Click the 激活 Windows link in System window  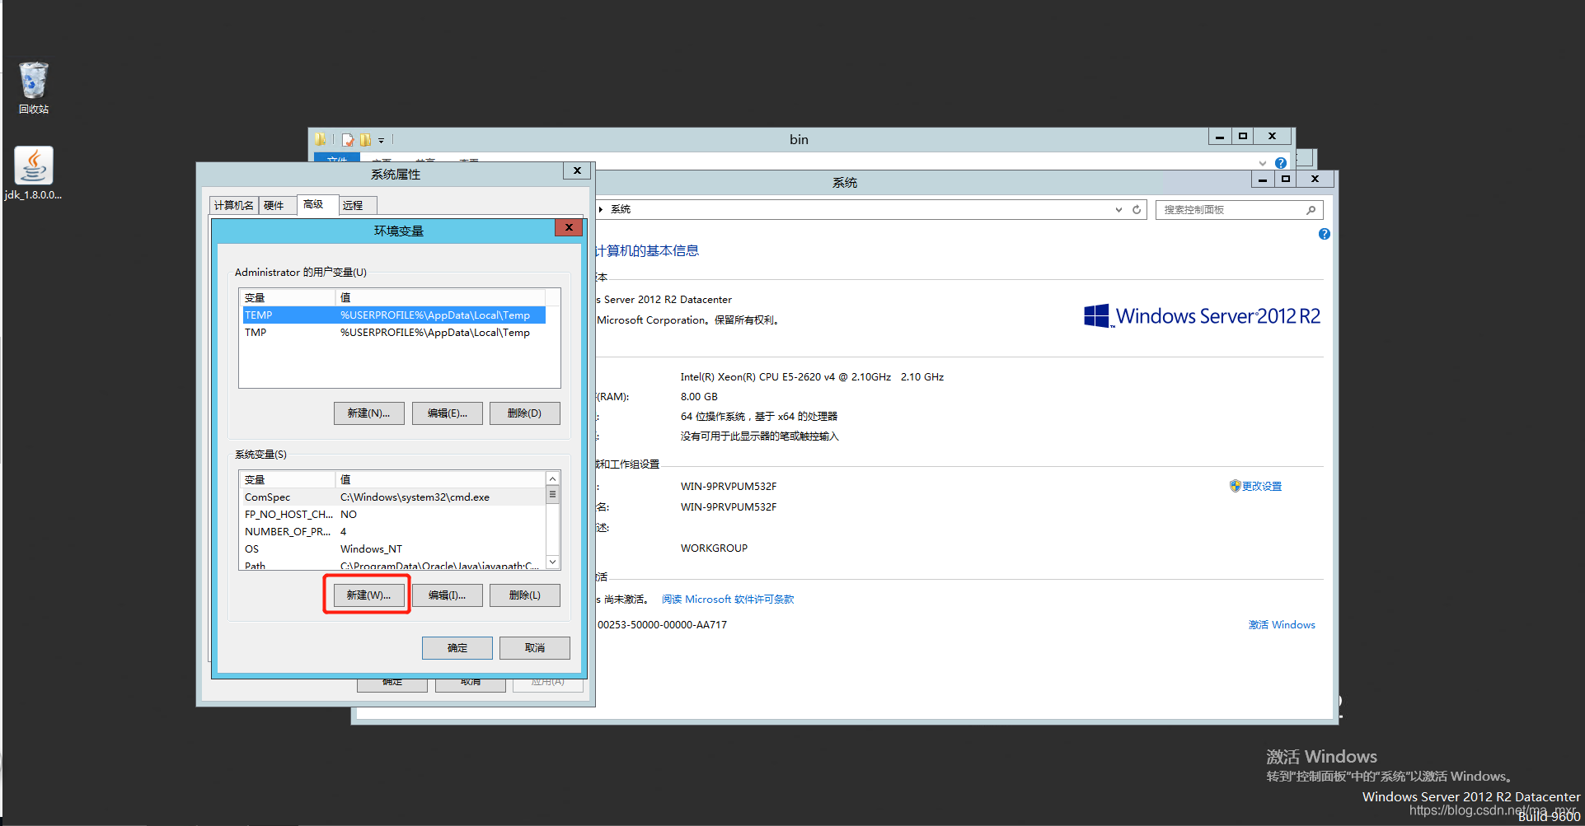pyautogui.click(x=1282, y=625)
